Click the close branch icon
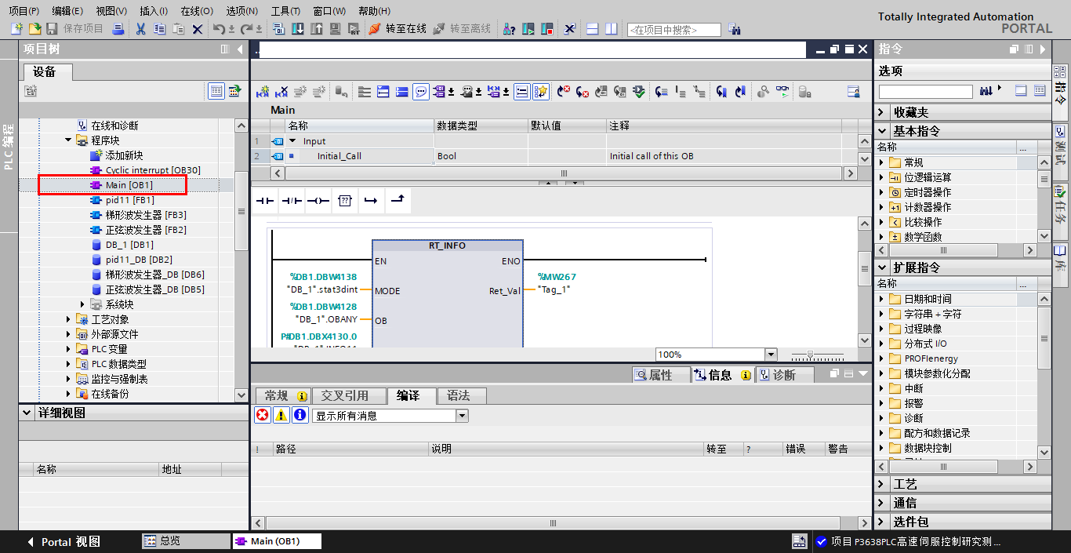 [x=397, y=201]
